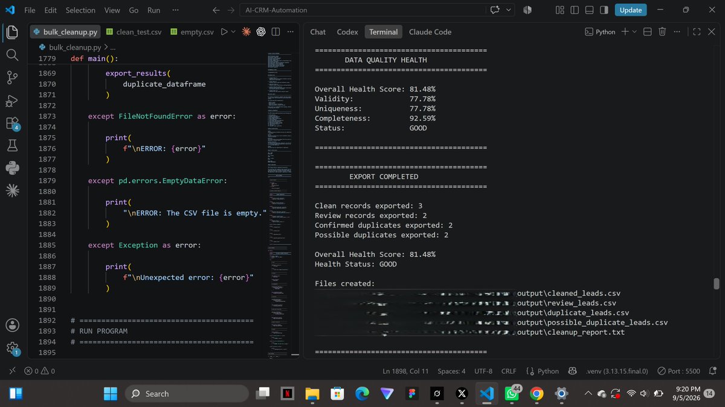Screen dimensions: 725x407
Task: Open the Run and Debug view
Action: click(13, 100)
